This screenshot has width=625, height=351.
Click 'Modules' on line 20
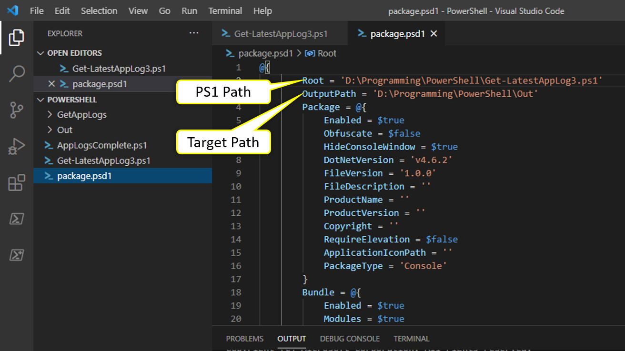pyautogui.click(x=343, y=319)
